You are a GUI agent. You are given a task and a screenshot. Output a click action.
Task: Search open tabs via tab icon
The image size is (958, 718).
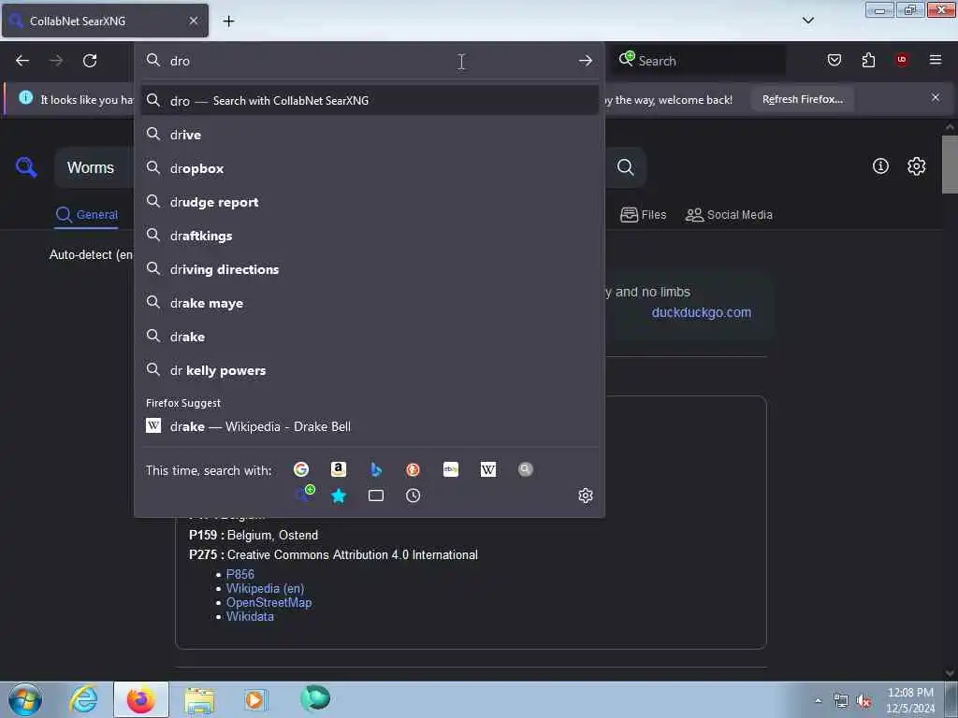coord(376,495)
